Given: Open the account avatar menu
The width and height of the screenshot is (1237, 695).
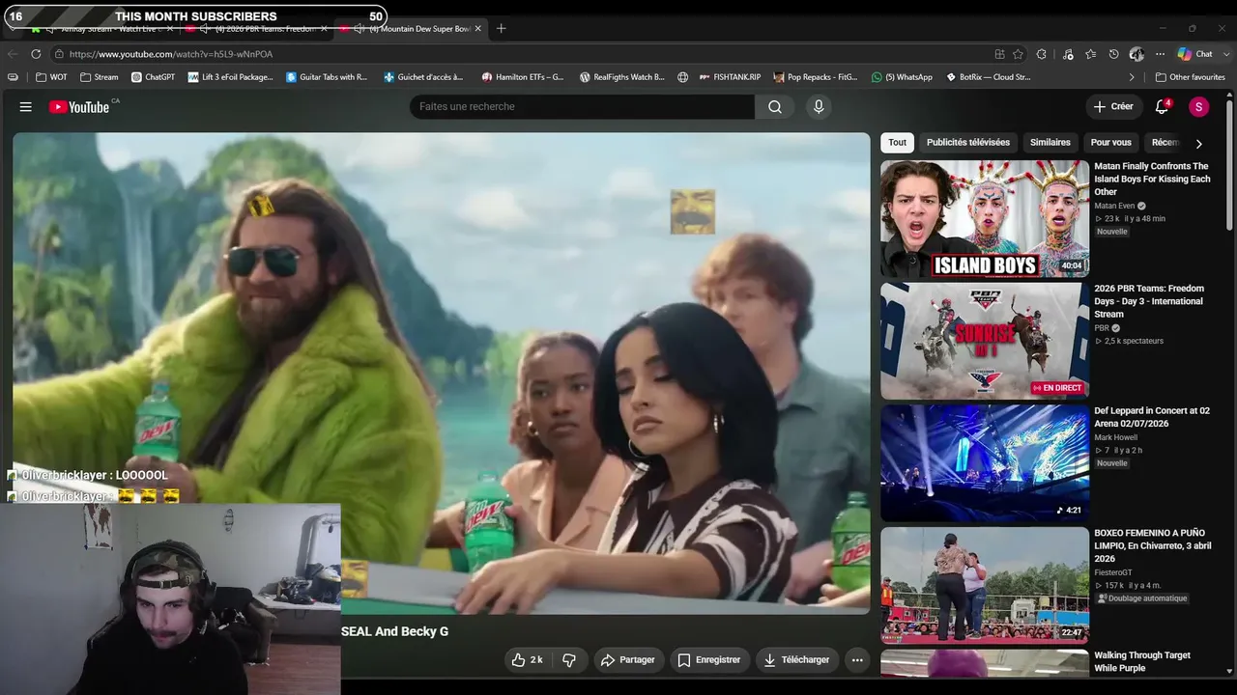Looking at the screenshot, I should point(1199,107).
